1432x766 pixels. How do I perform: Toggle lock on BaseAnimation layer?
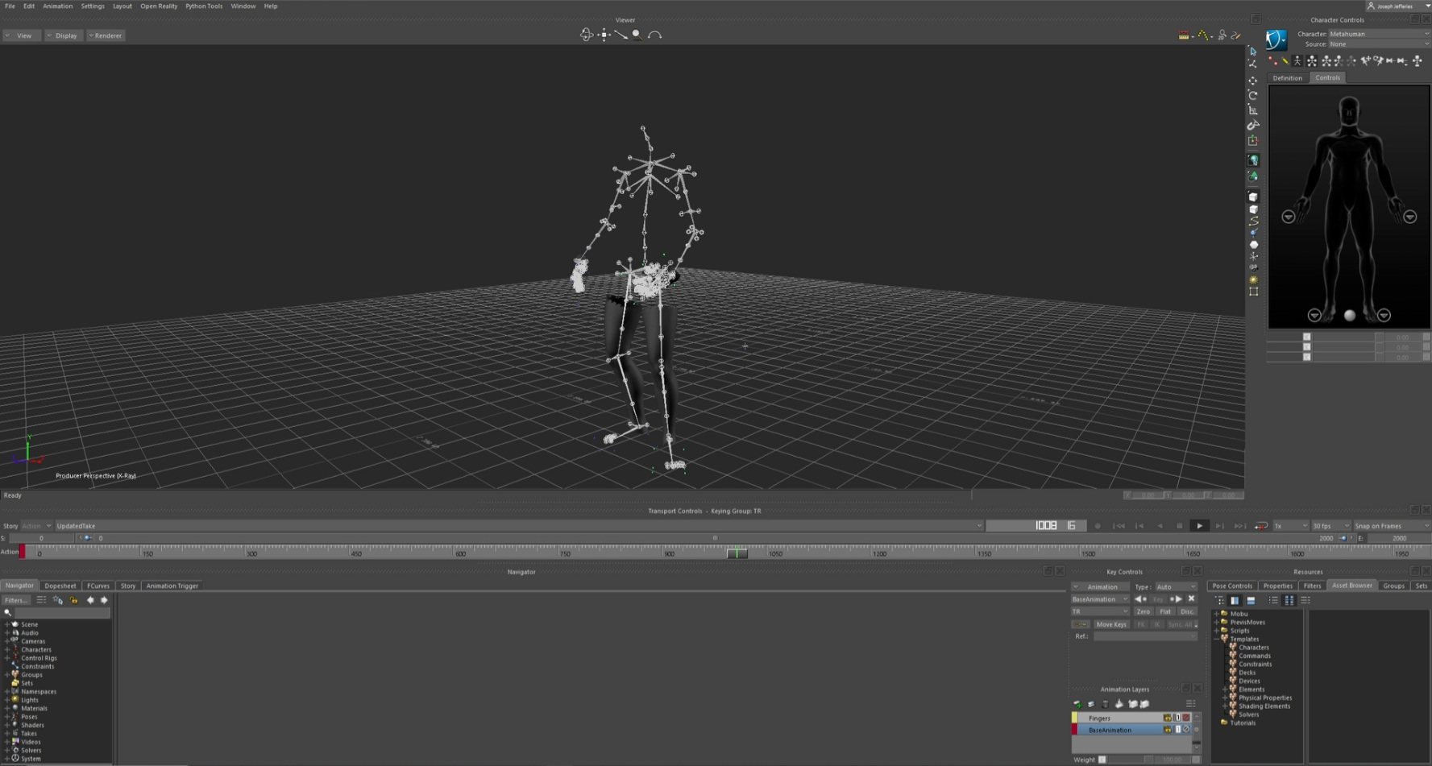[x=1167, y=730]
